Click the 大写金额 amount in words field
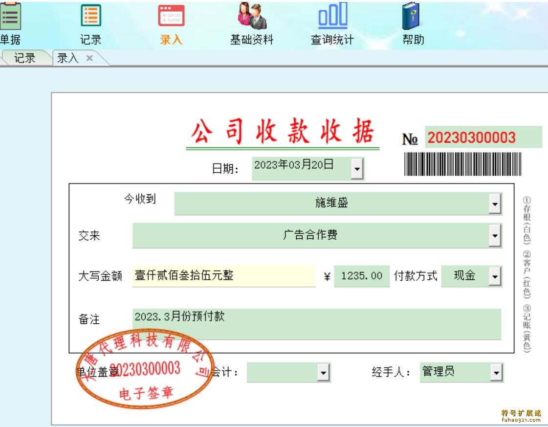This screenshot has width=548, height=427. [224, 276]
